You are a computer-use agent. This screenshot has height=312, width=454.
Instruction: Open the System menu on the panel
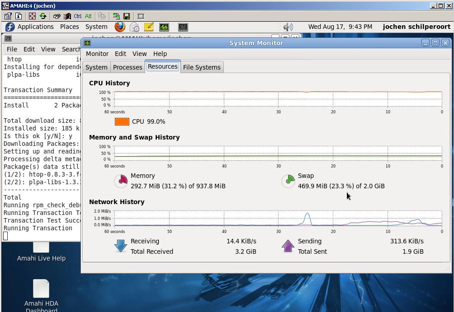(x=96, y=27)
